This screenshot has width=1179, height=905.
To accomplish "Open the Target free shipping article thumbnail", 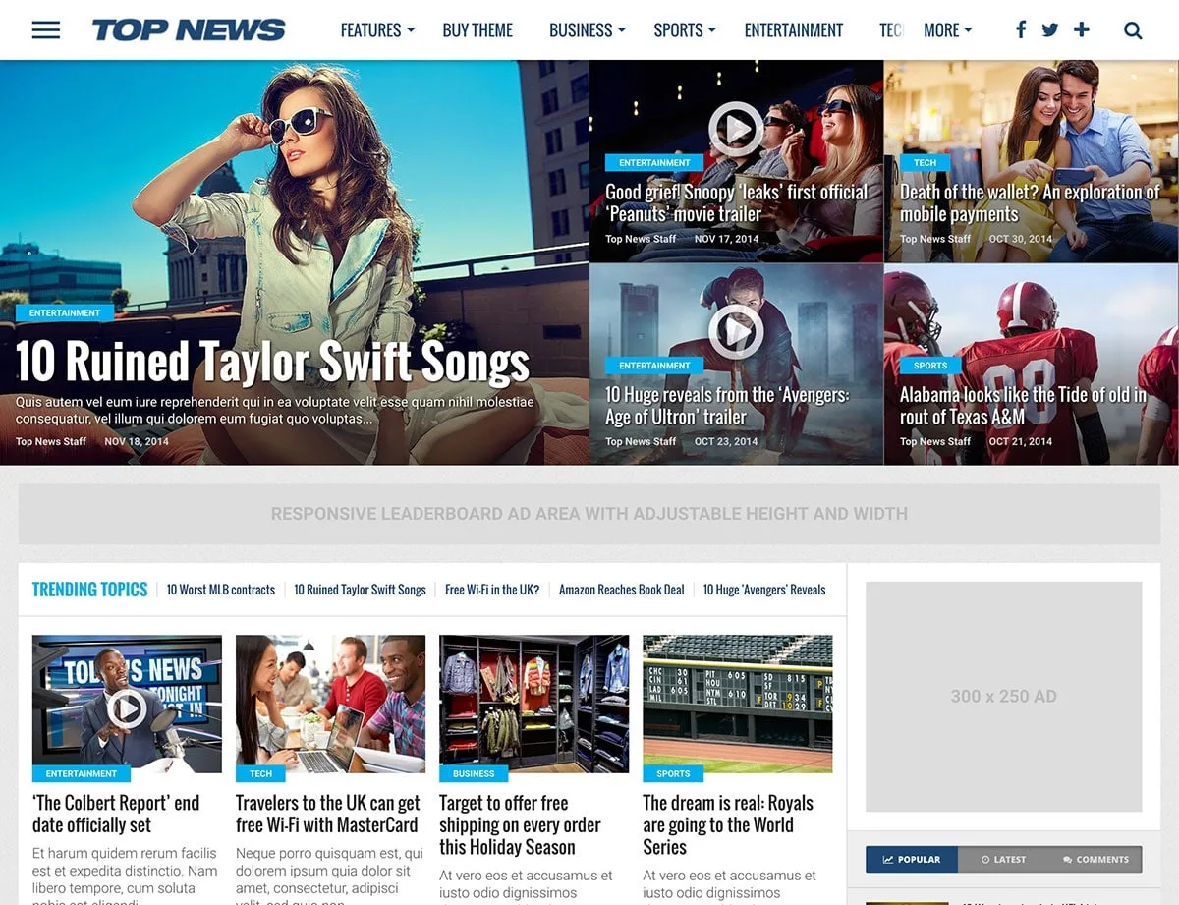I will 534,704.
